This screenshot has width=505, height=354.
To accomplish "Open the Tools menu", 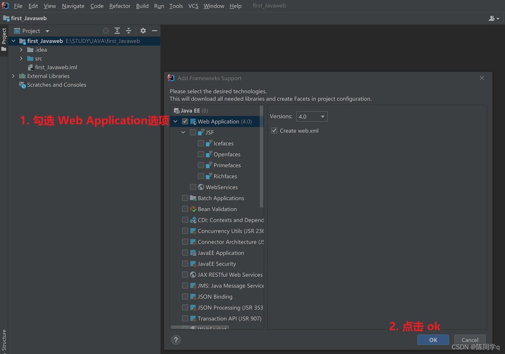I will pos(176,6).
